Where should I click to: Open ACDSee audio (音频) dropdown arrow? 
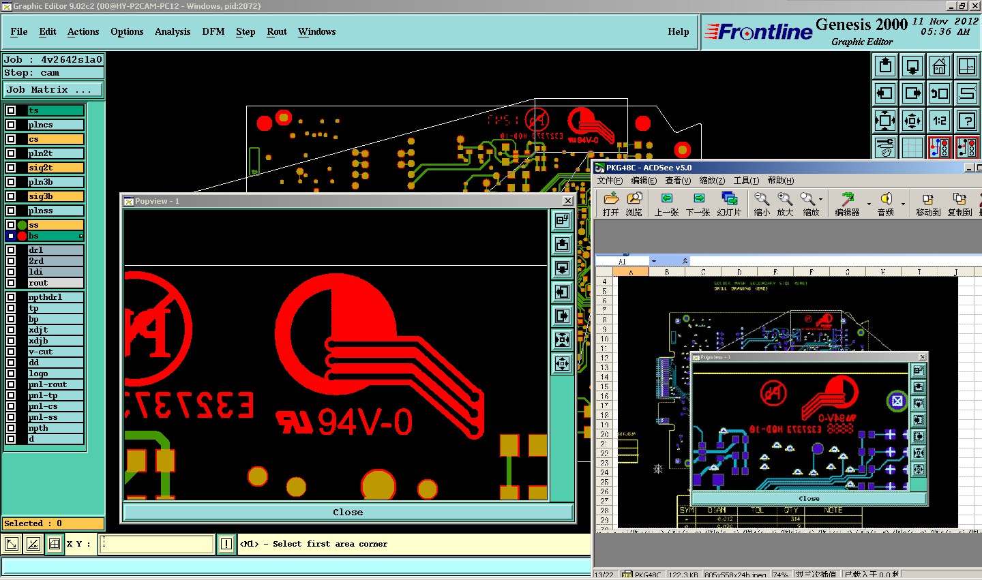[x=903, y=204]
